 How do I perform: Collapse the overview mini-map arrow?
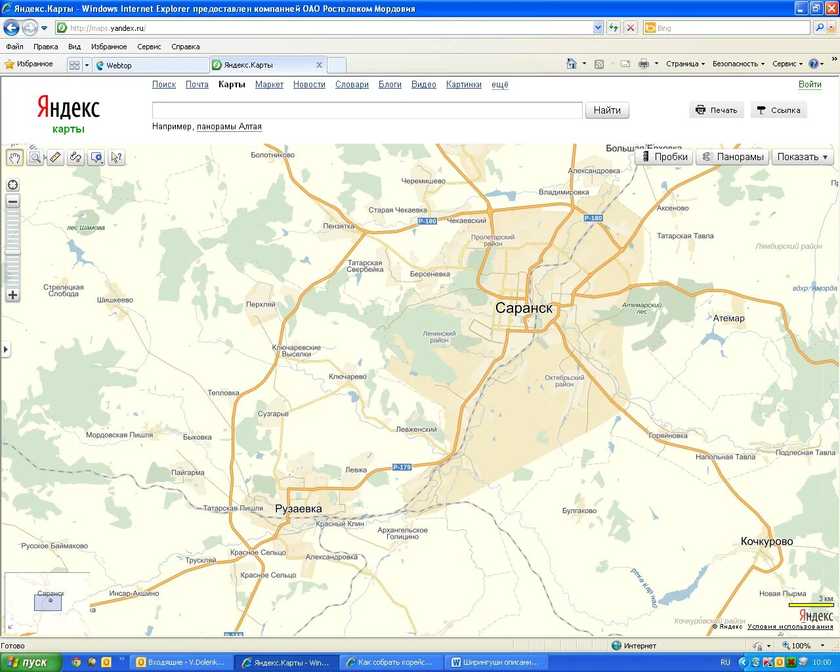click(x=10, y=627)
